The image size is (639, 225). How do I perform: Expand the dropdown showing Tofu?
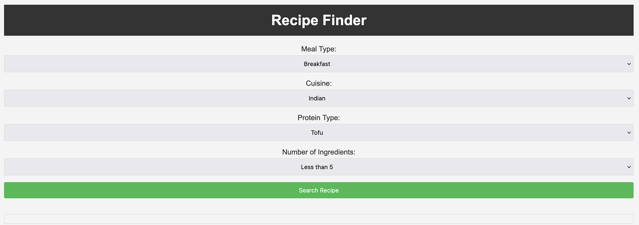[317, 133]
